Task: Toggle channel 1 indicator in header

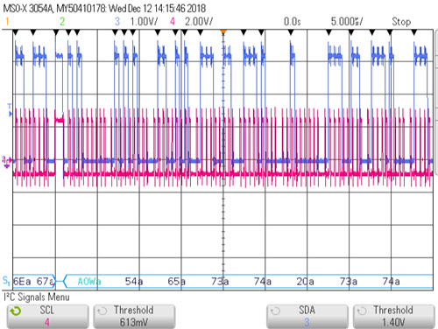Action: 7,22
